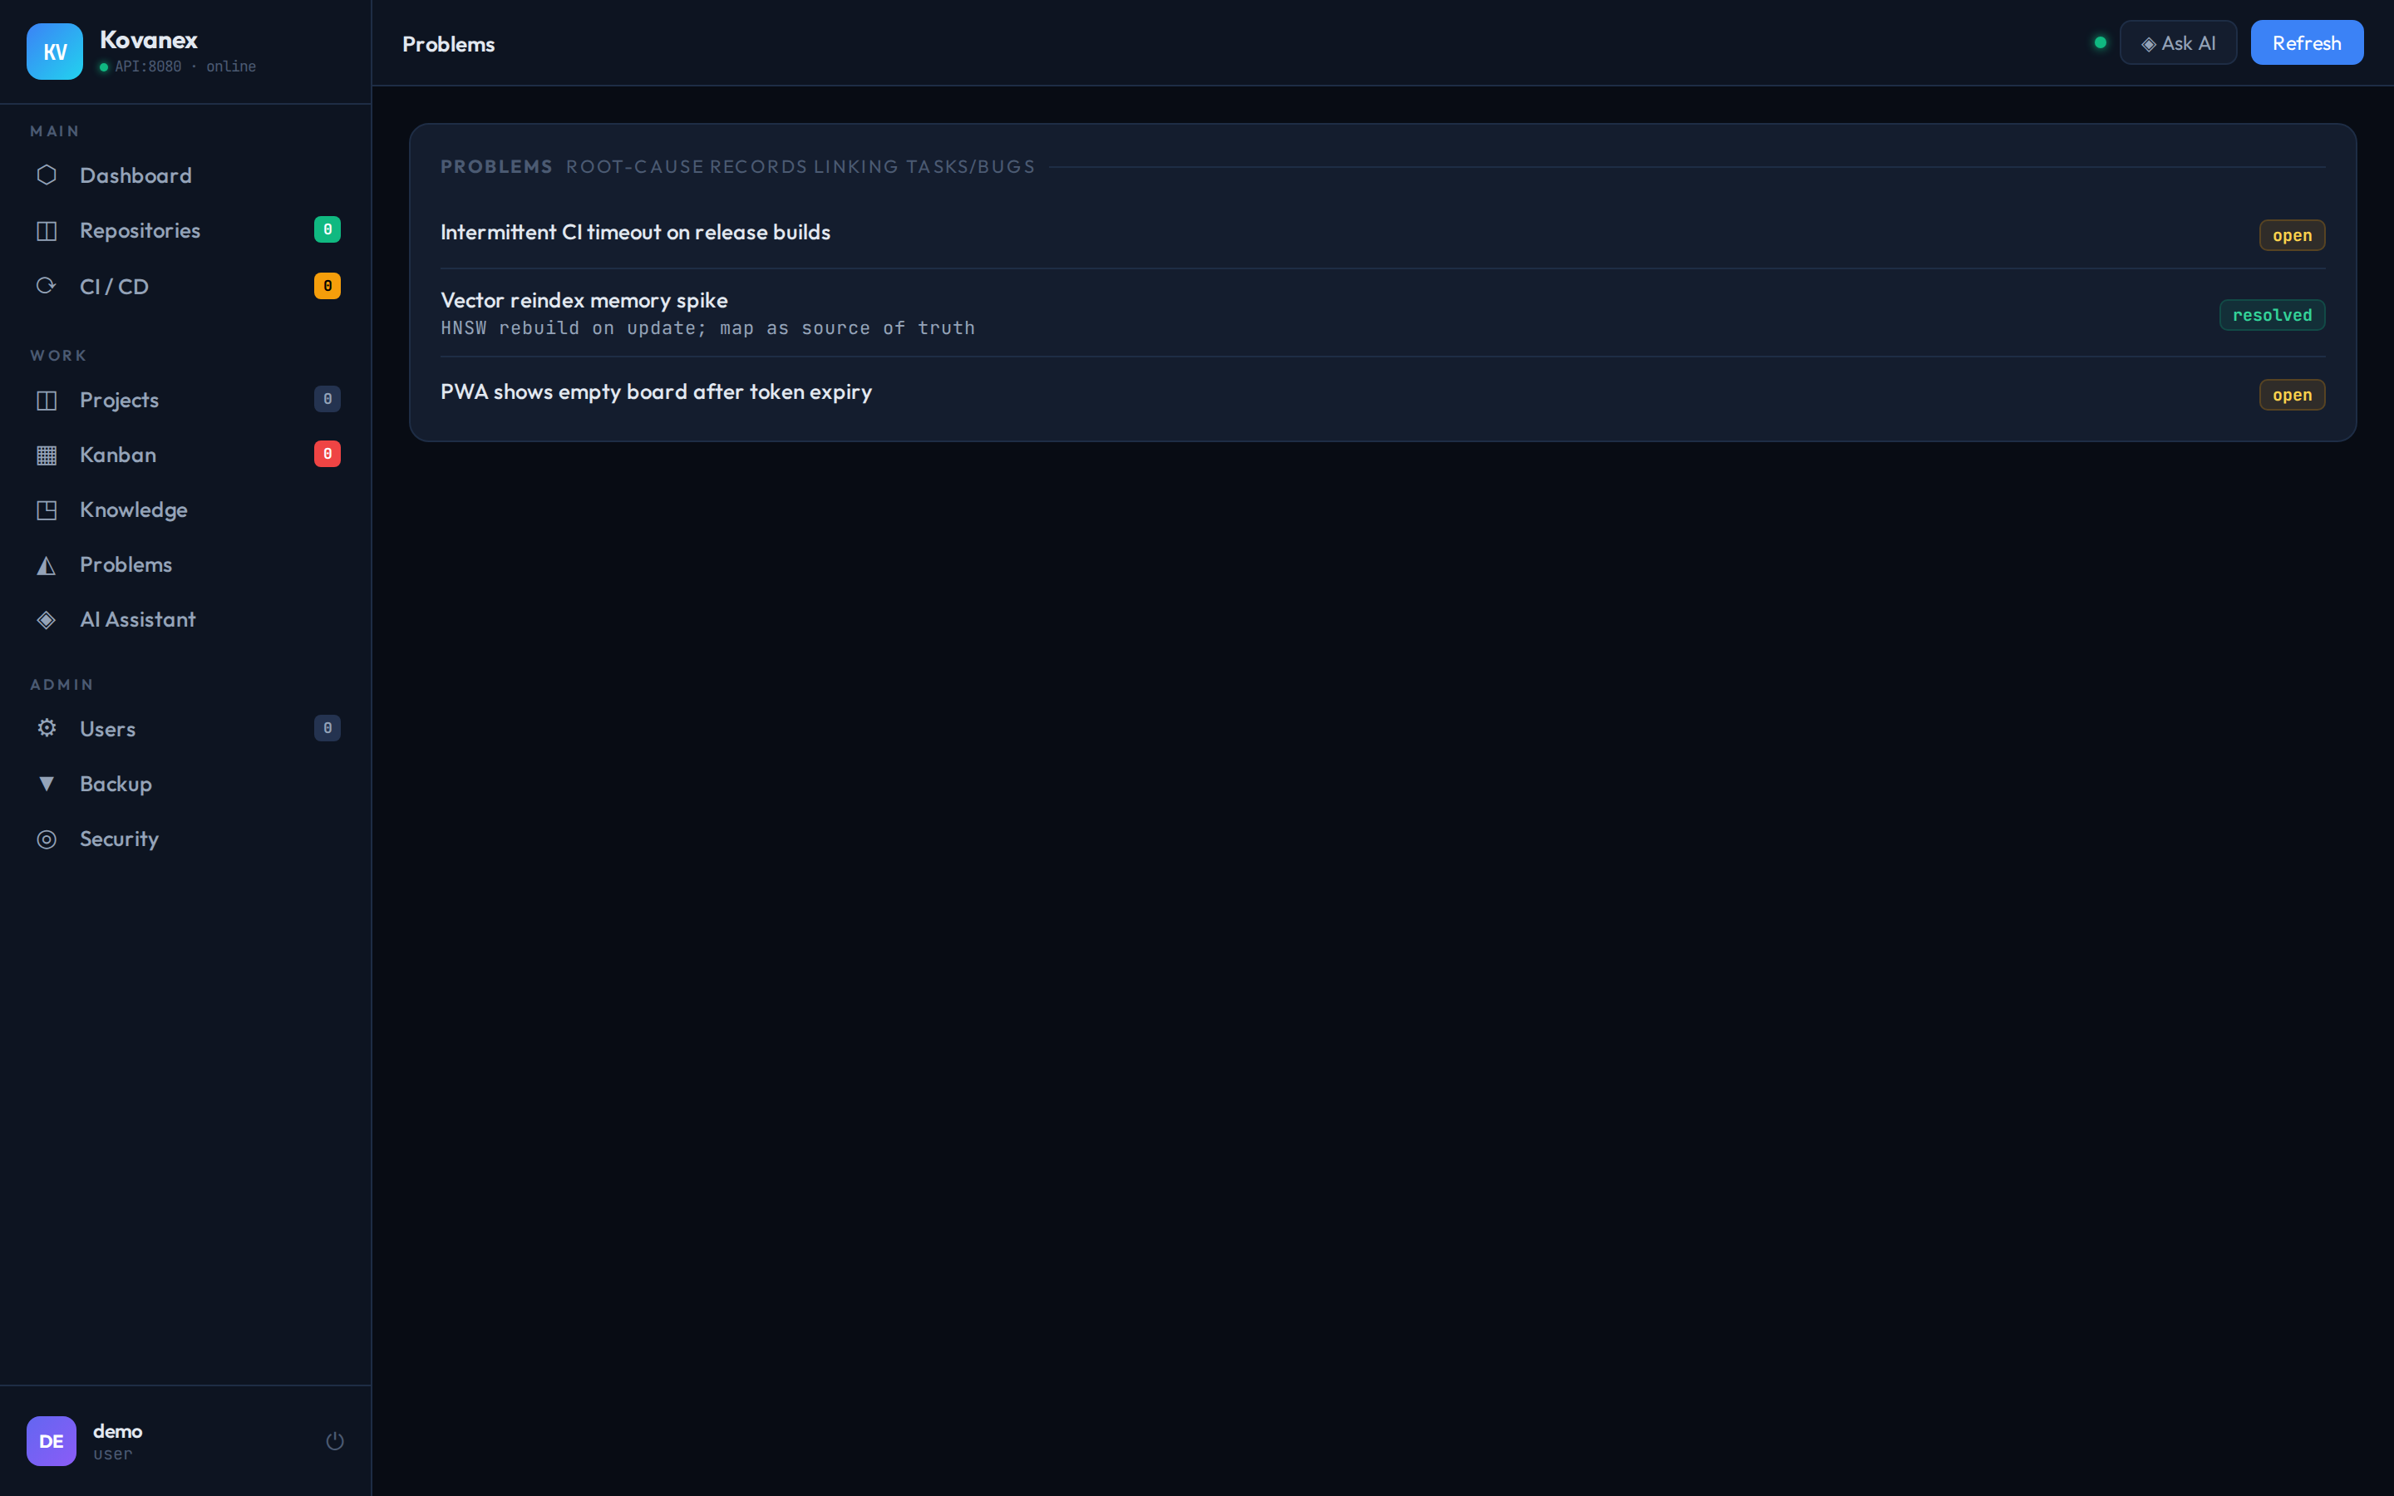The height and width of the screenshot is (1496, 2394).
Task: Click the resolved status badge
Action: pos(2271,315)
